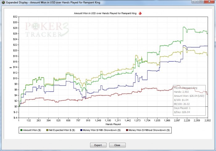Click the PokerTracker icon in the title bar
The height and width of the screenshot is (151, 216).
click(x=3, y=2)
